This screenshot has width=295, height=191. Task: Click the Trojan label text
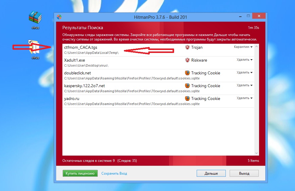click(197, 48)
